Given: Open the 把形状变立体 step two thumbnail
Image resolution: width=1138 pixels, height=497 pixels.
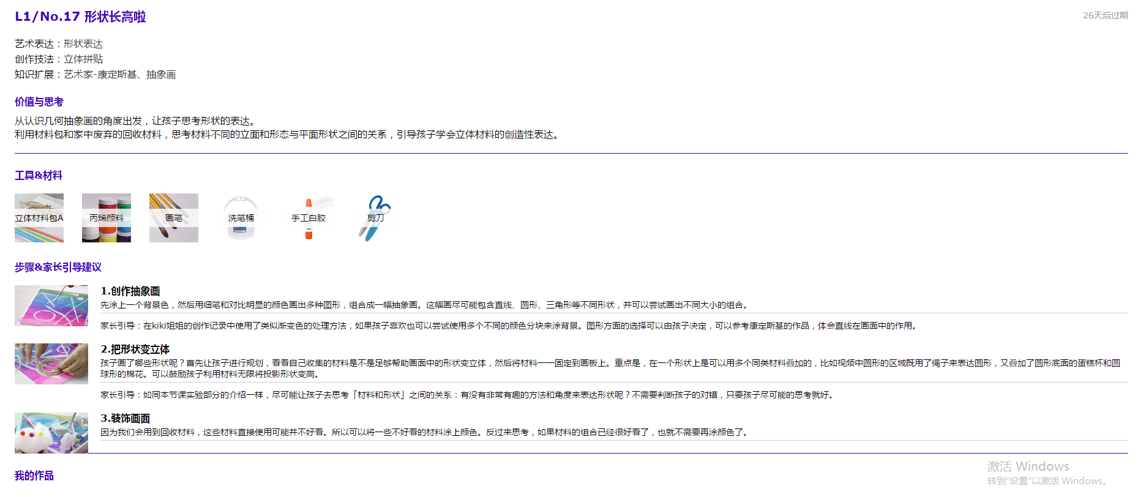Looking at the screenshot, I should point(51,364).
